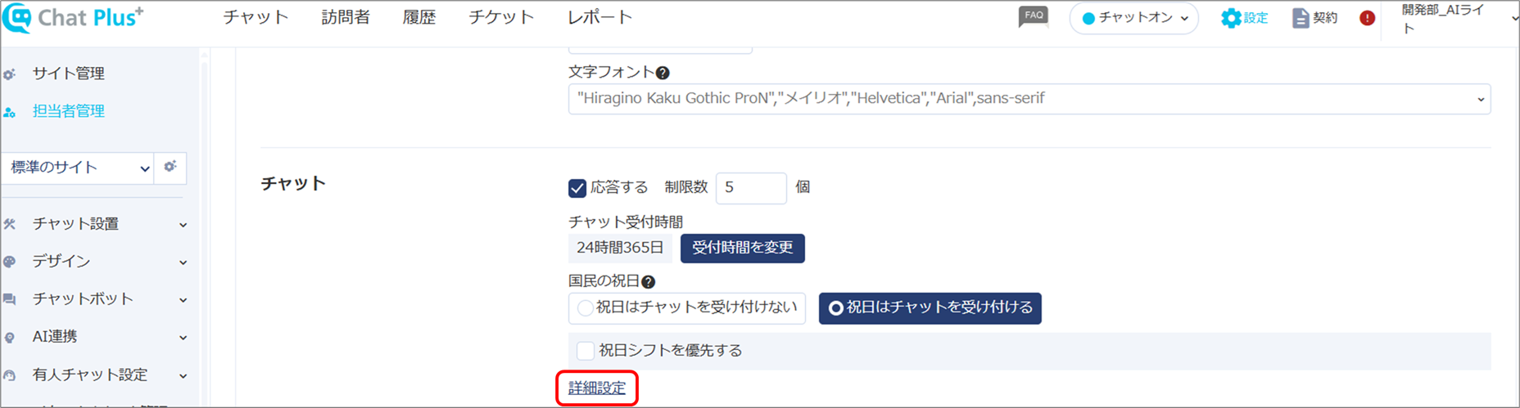Screen dimensions: 1520x408
Task: Click the 文字フォント help question icon
Action: [x=663, y=73]
